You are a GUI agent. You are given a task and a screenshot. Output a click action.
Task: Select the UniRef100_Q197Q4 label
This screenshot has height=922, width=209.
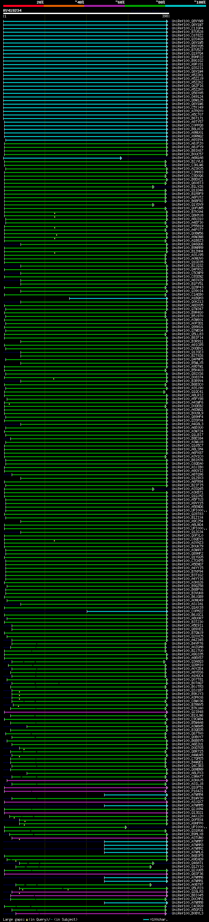point(187,53)
